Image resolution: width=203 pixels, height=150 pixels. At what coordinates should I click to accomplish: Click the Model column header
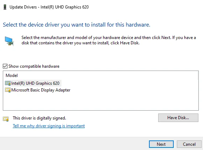[x=12, y=76]
